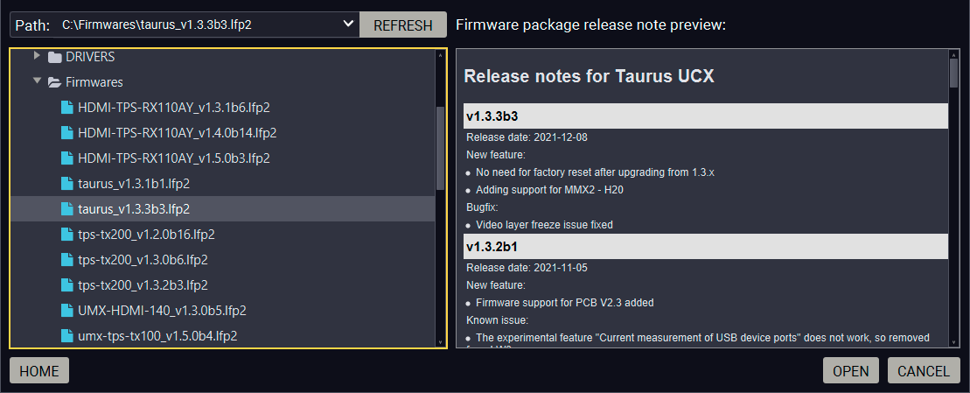Viewport: 970px width, 393px height.
Task: Click 'Video layer freeze issue fixed' line
Action: [544, 225]
